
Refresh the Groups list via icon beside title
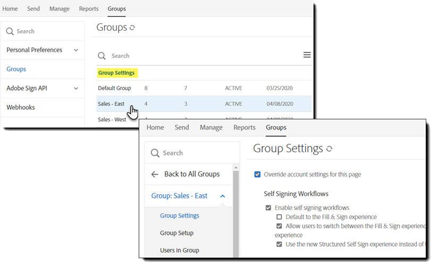132,28
